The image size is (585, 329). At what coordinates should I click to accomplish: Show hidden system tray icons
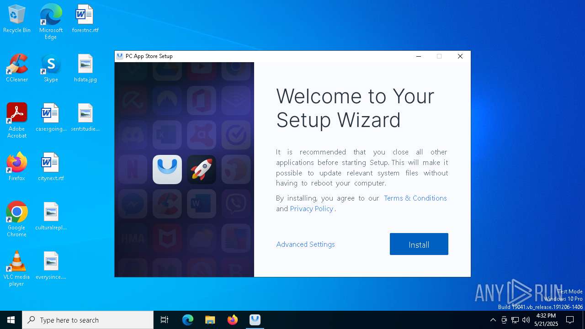point(493,320)
